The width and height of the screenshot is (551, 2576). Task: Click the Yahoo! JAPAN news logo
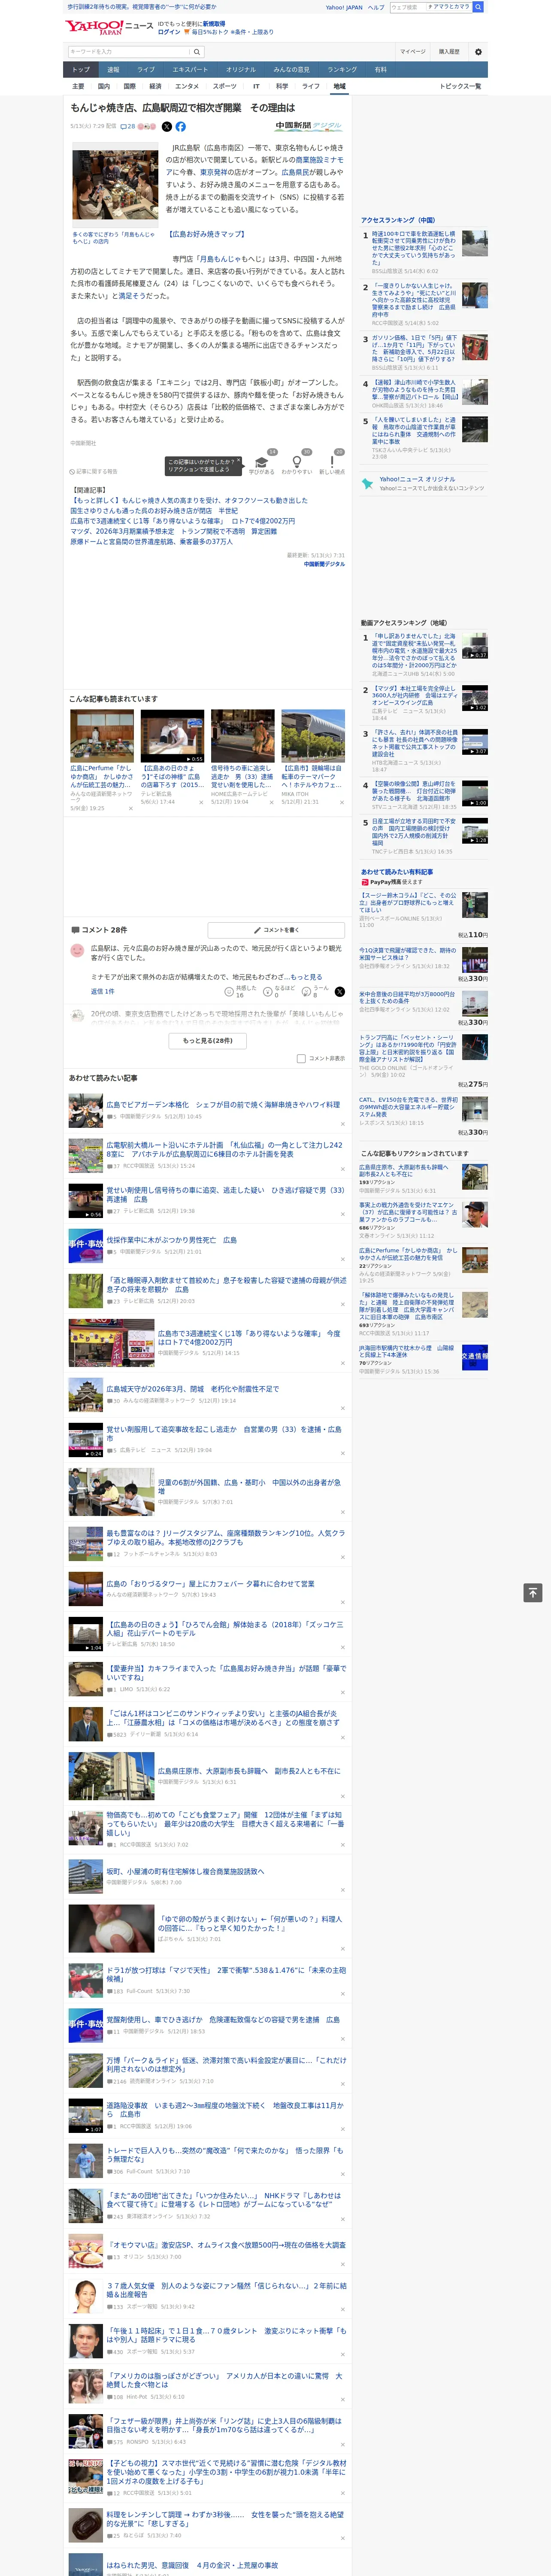point(109,27)
